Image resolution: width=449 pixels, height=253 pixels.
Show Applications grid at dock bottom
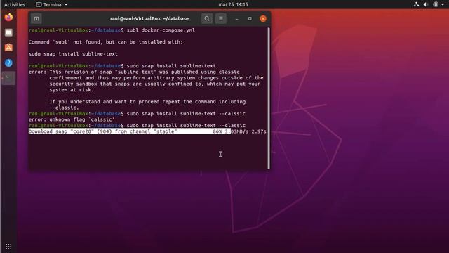(8, 247)
